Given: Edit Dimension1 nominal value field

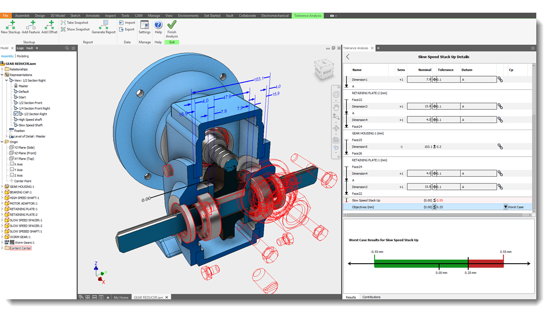Looking at the screenshot, I should click(x=419, y=79).
